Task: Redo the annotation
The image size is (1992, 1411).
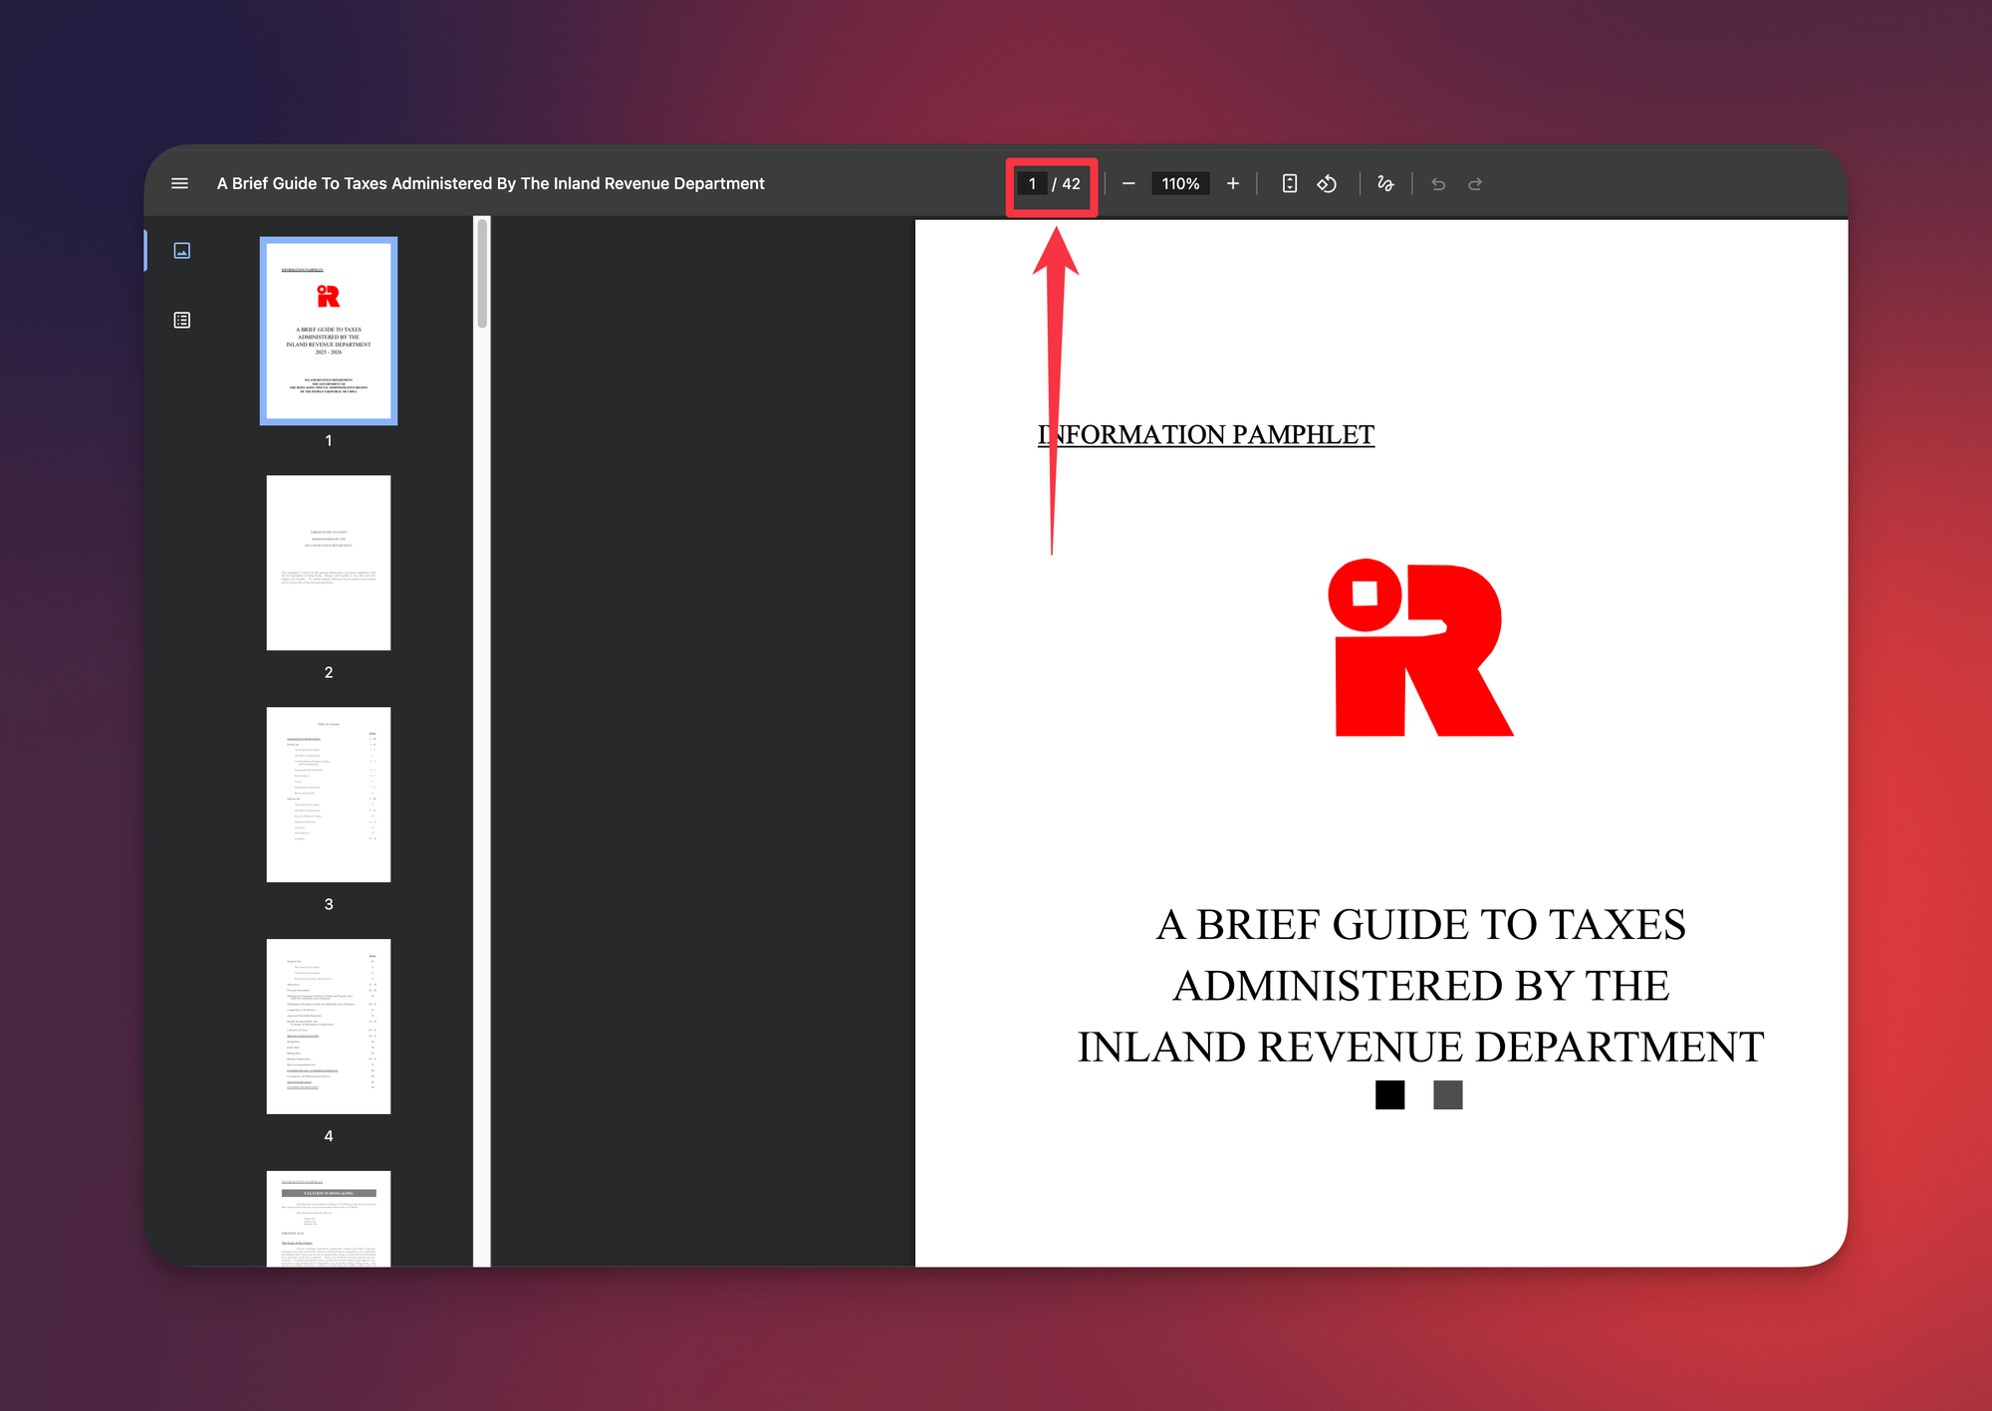Action: click(1475, 183)
